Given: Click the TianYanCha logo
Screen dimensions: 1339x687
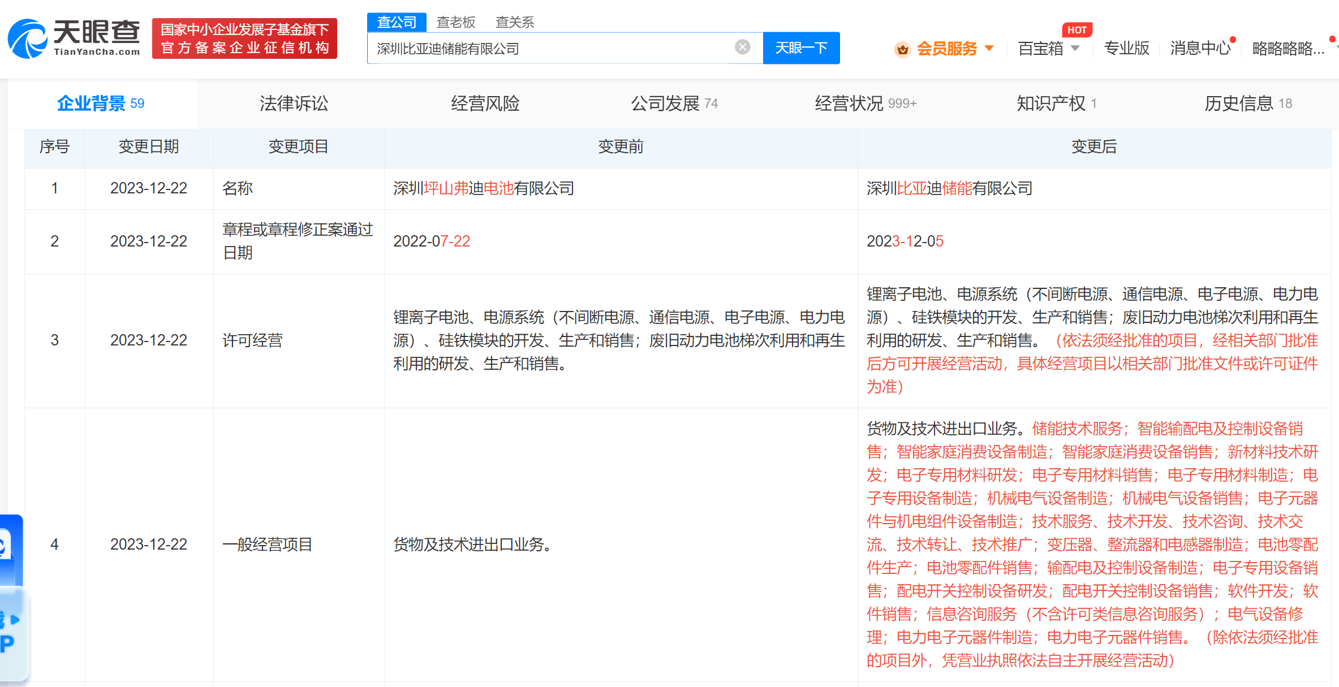Looking at the screenshot, I should pyautogui.click(x=74, y=38).
